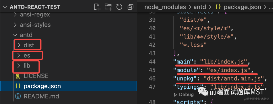Click the "*.less" string on line 42

193,45
